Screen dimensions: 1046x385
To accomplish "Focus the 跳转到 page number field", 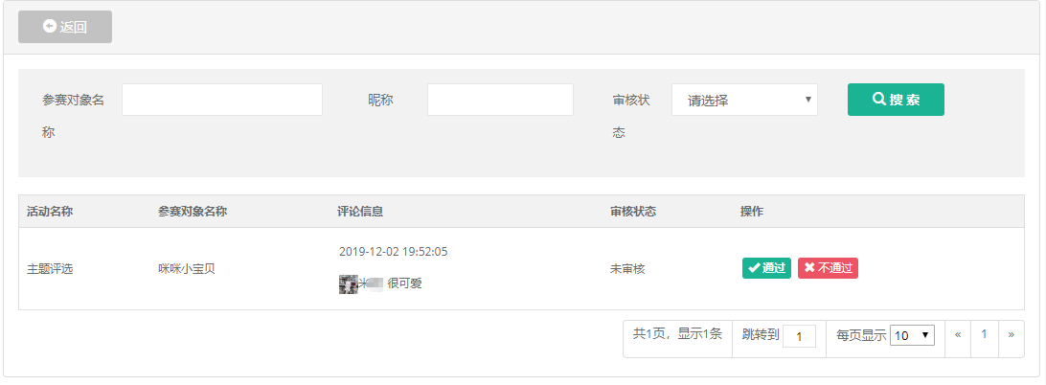I will [799, 335].
